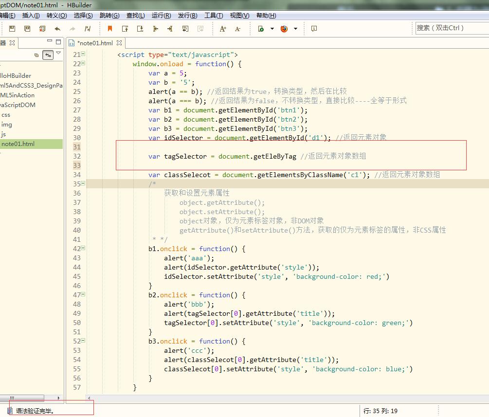The width and height of the screenshot is (489, 417).
Task: Close the note01.html editor tab
Action: (119, 43)
